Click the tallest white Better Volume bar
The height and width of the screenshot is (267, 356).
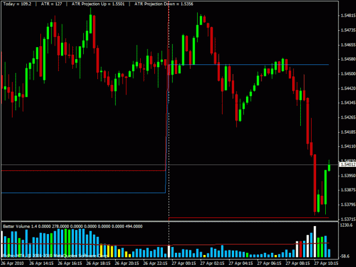(x=315, y=241)
